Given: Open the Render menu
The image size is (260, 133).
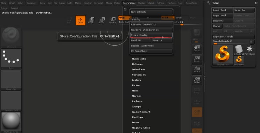Looking at the screenshot, I should 141,3.
